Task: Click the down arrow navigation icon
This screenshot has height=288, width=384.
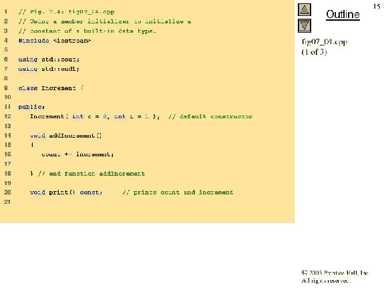Action: coord(305,26)
